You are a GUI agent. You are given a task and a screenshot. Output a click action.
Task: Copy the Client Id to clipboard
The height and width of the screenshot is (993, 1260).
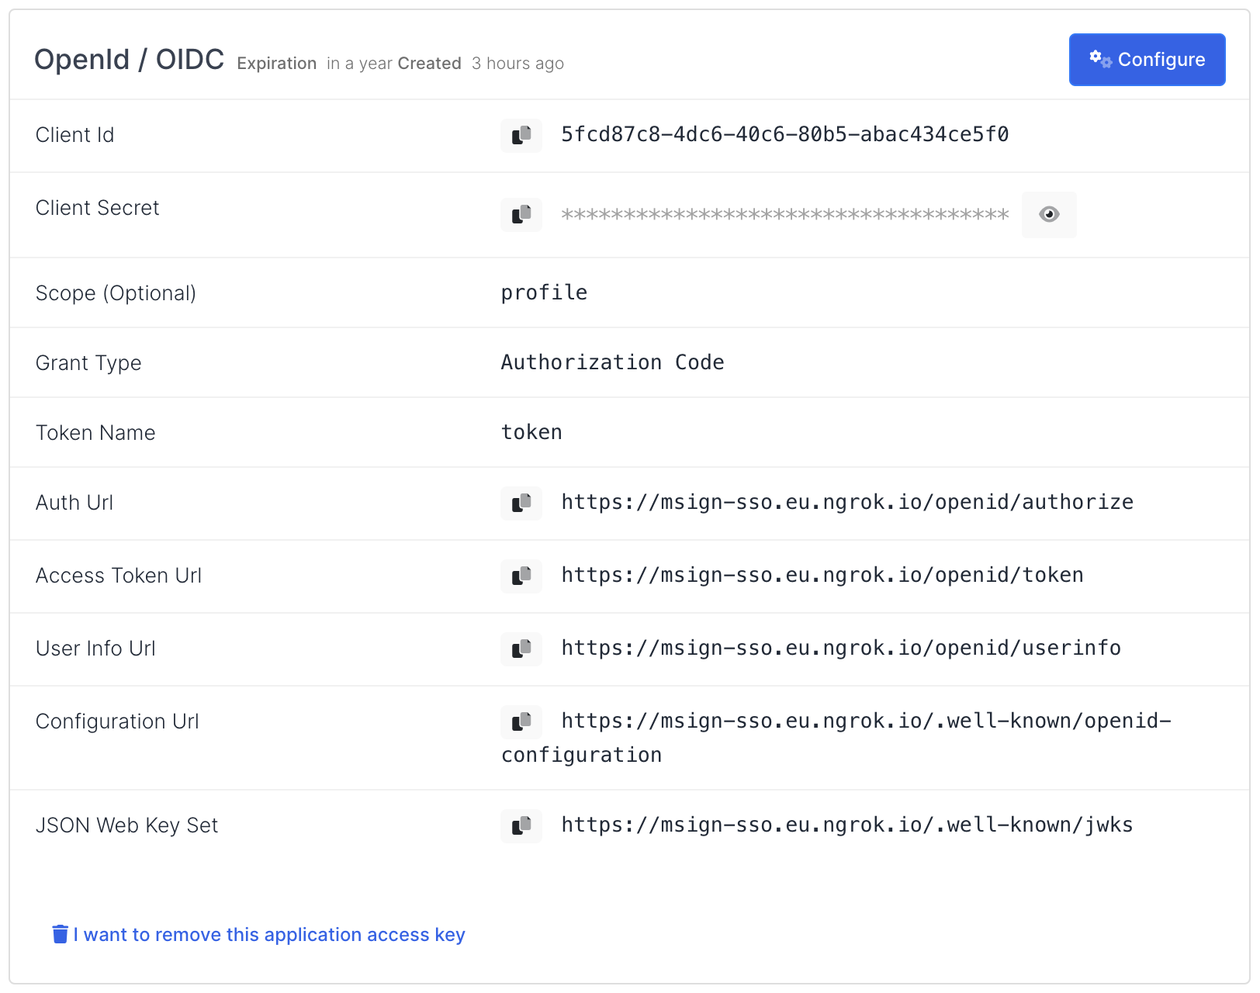click(521, 136)
